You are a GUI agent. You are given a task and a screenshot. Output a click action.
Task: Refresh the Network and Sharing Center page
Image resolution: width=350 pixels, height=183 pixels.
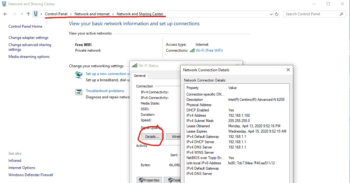point(277,14)
